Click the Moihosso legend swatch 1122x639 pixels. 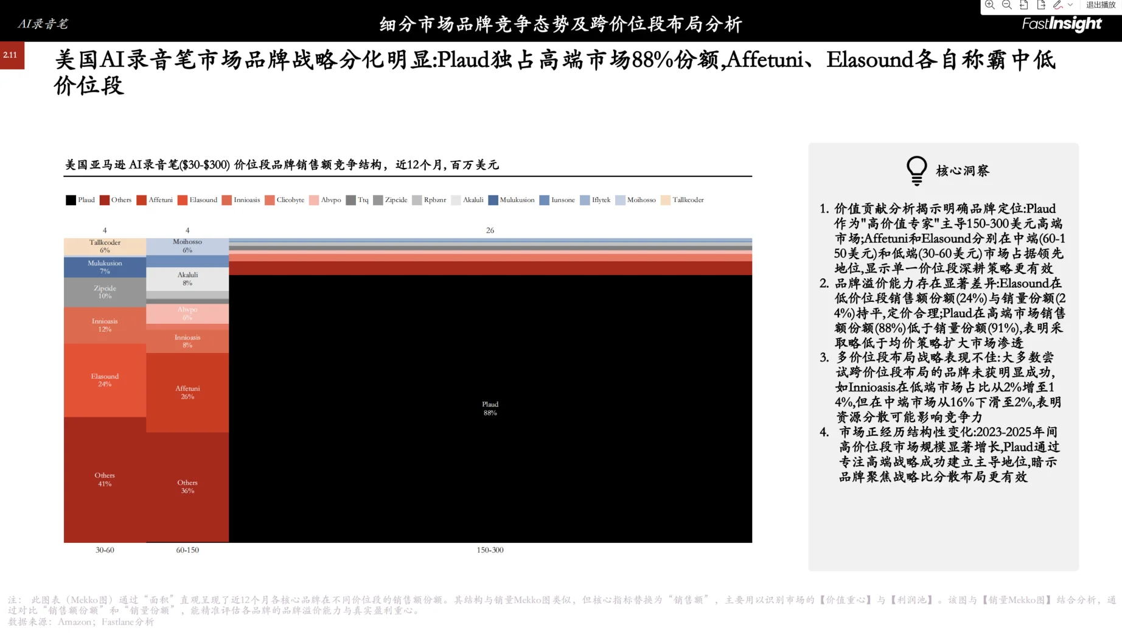click(620, 200)
